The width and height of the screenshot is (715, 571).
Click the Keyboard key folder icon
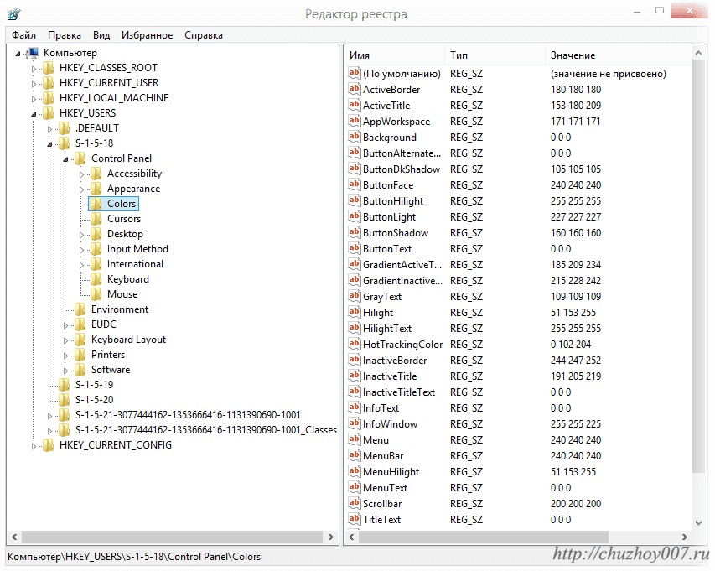pyautogui.click(x=96, y=279)
